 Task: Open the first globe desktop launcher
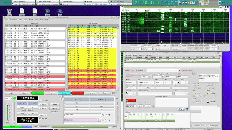point(47,12)
